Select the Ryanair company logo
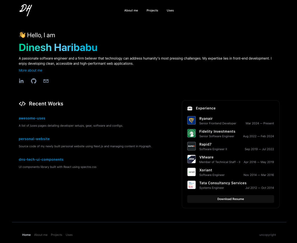Screen dimensions: 297x243 click(191, 120)
